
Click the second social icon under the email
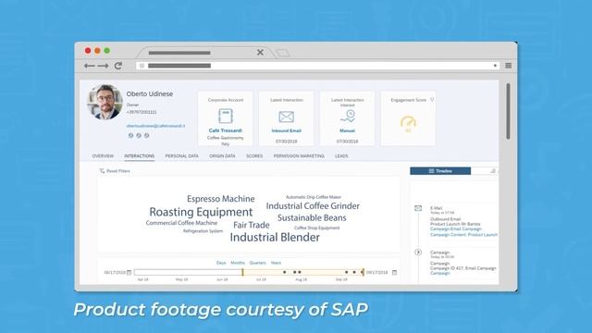(139, 135)
